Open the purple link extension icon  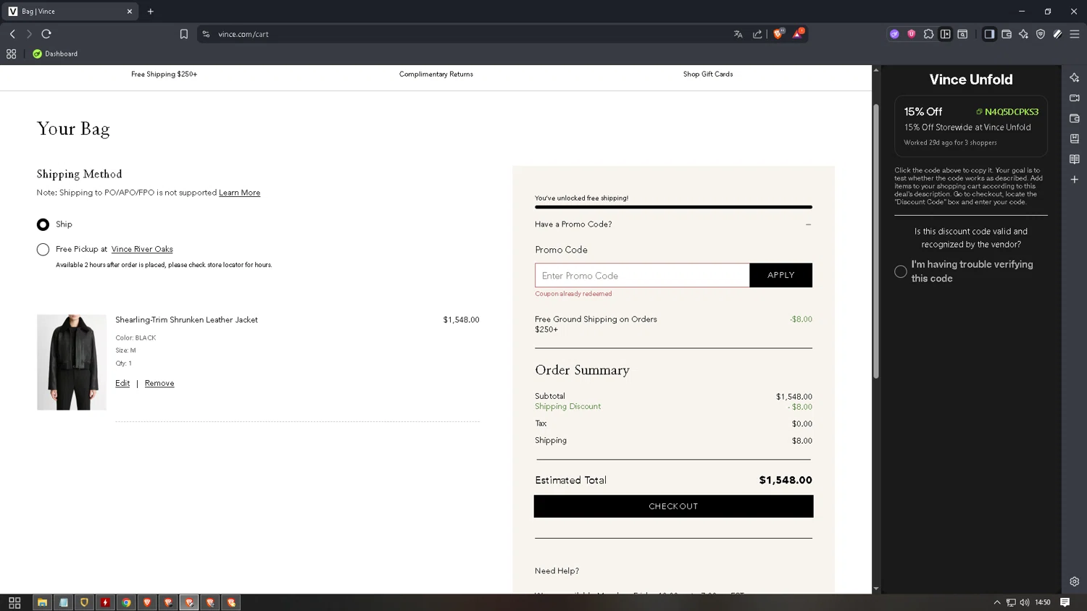coord(894,34)
